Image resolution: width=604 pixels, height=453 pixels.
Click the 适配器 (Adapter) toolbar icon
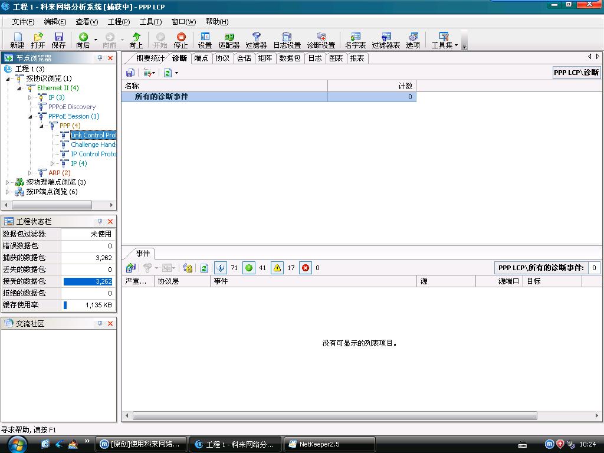click(x=229, y=40)
